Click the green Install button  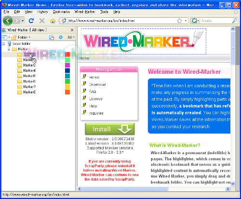tap(110, 129)
